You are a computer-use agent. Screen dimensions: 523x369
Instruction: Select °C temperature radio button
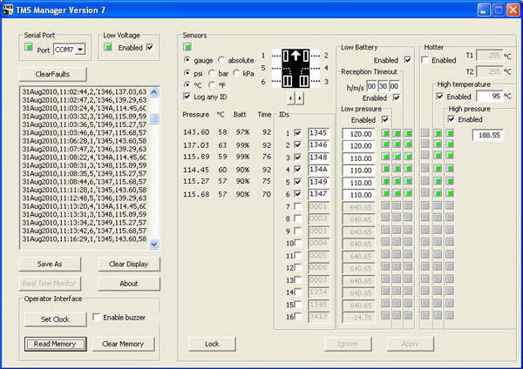187,85
